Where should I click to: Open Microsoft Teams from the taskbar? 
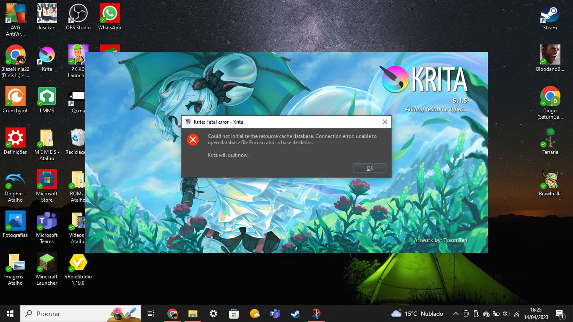[x=275, y=314]
